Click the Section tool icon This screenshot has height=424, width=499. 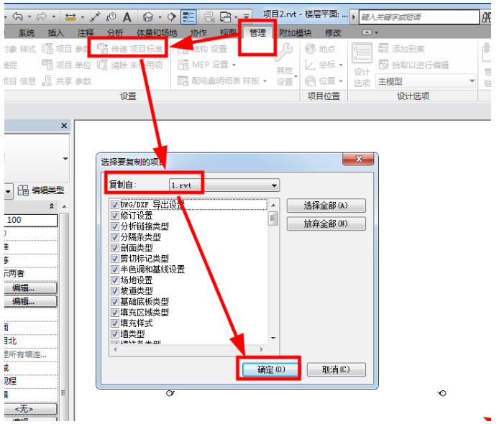click(x=172, y=17)
